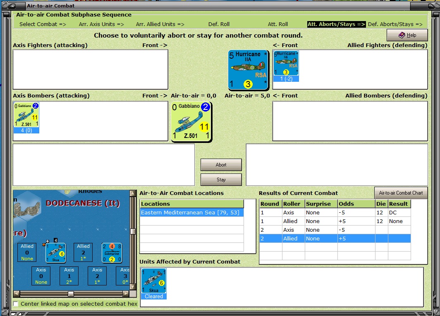Screen dimensions: 440x316
Task: Enable Center linked map on combat hex
Action: 16,304
